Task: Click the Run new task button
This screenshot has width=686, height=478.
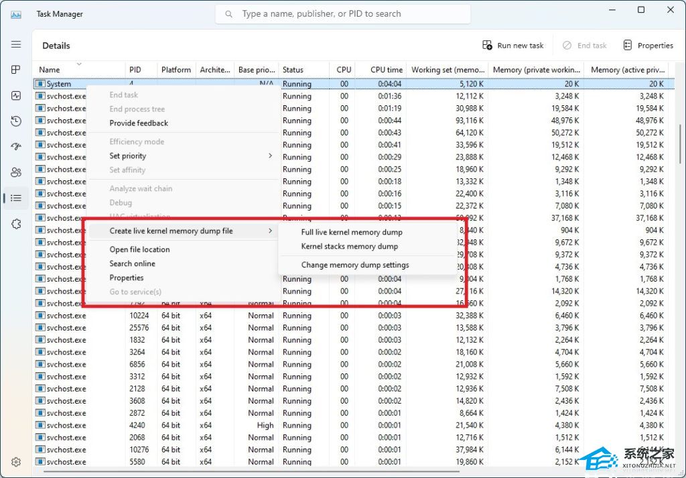Action: point(513,46)
